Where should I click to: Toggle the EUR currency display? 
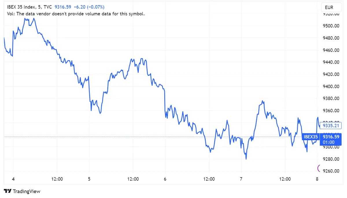coord(331,8)
